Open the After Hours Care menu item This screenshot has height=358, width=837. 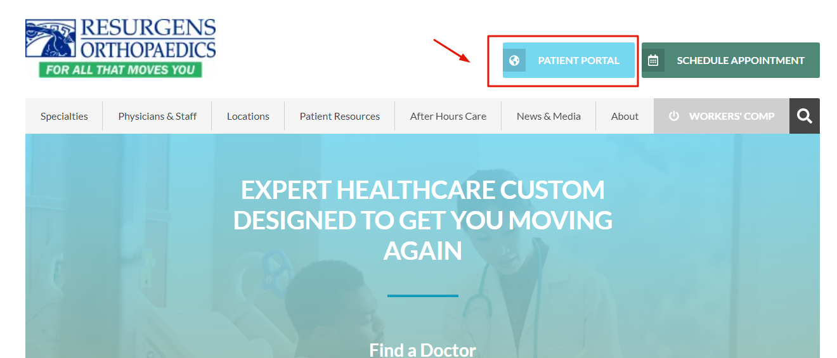(448, 116)
